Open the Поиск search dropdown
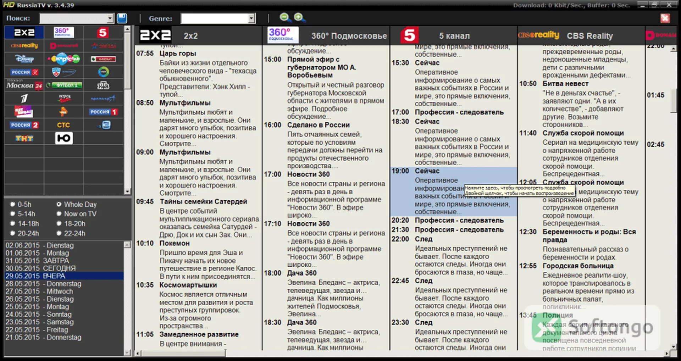The image size is (681, 361). tap(110, 18)
